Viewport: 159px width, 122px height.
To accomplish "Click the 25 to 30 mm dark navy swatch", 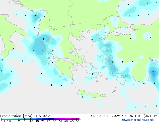I will click(51, 119).
